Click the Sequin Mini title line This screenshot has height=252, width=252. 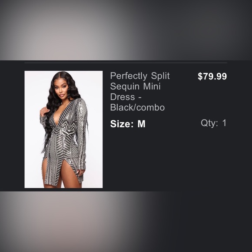(x=135, y=86)
